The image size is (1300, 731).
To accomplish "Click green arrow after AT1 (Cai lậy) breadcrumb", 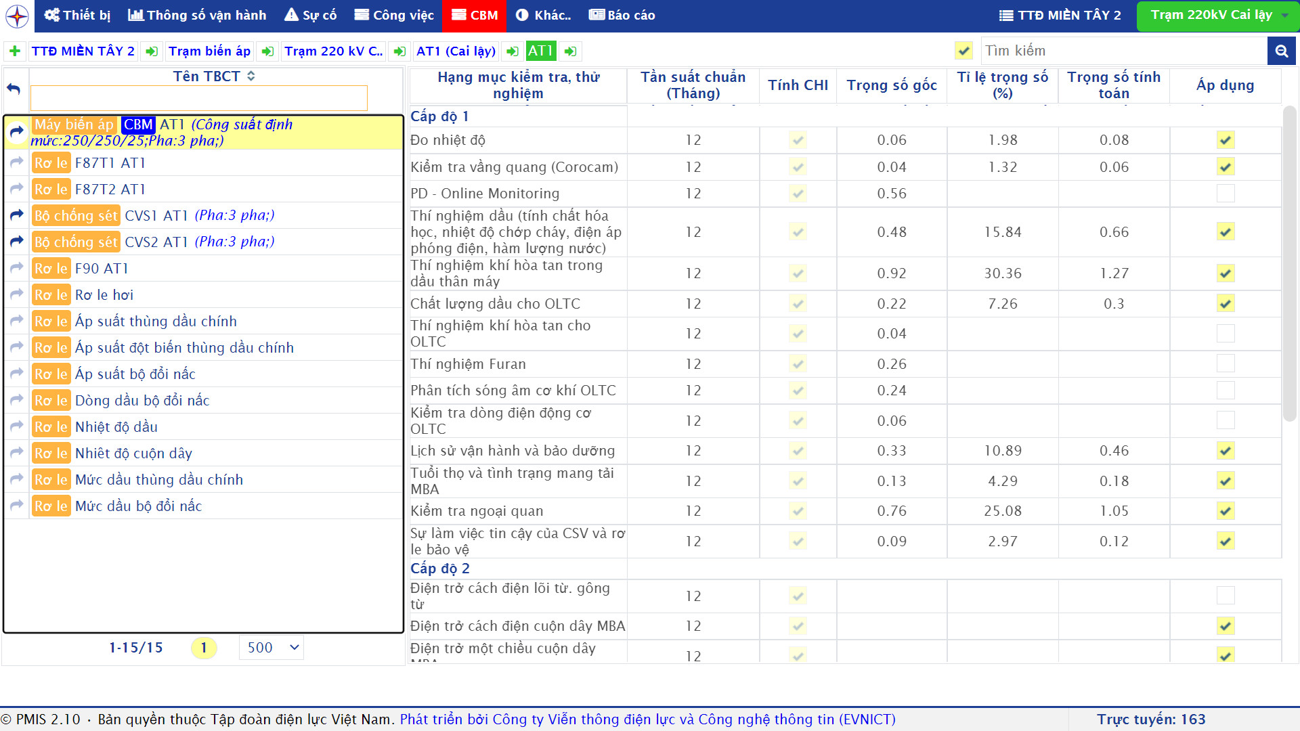I will coord(513,51).
